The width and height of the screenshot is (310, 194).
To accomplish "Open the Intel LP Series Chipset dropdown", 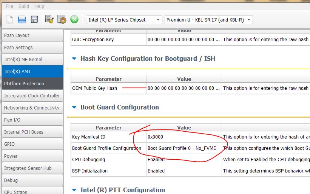I will coord(124,20).
